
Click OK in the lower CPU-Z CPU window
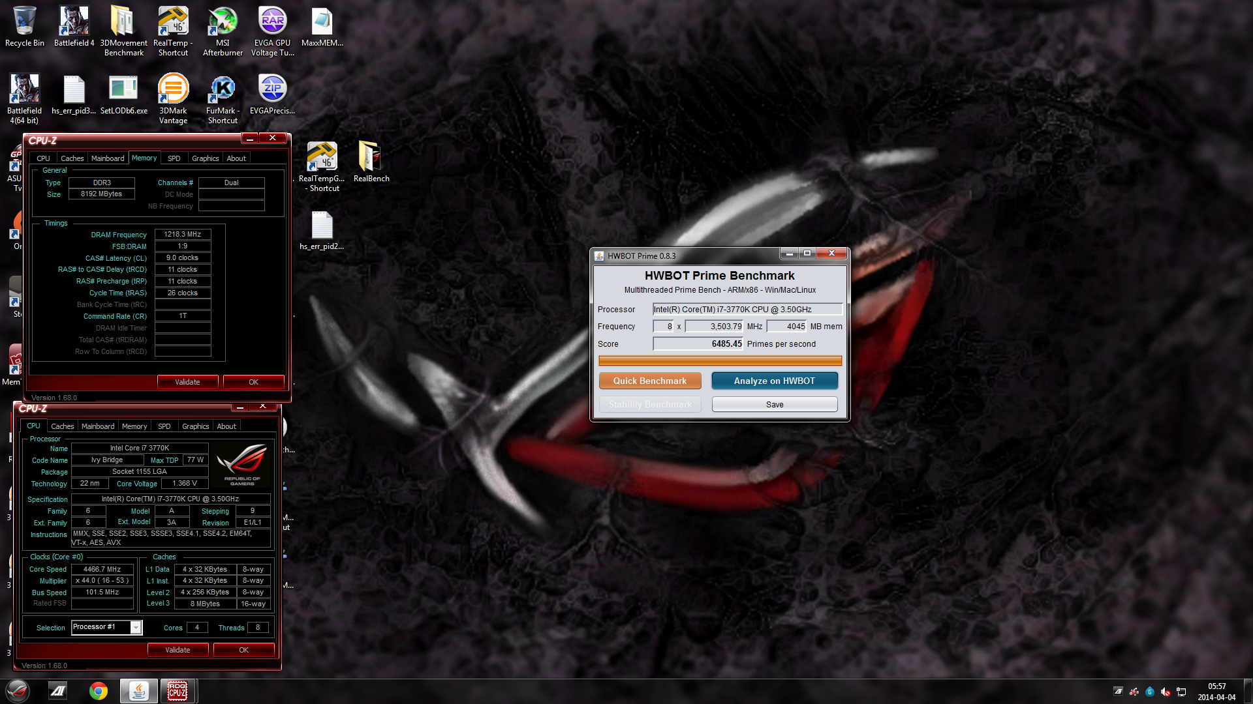coord(243,650)
